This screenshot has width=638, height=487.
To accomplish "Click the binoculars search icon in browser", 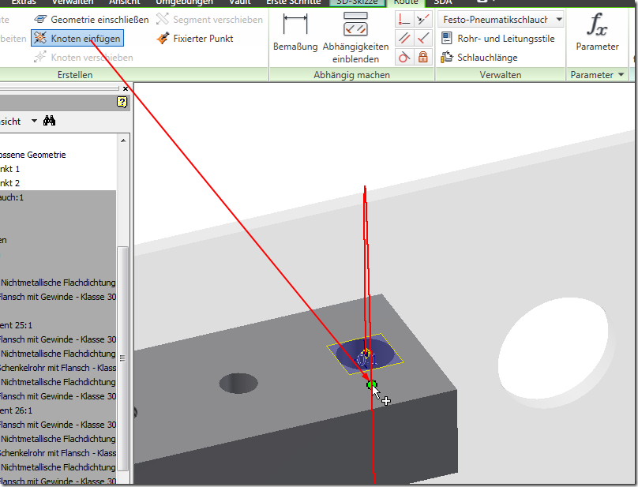I will coord(49,121).
